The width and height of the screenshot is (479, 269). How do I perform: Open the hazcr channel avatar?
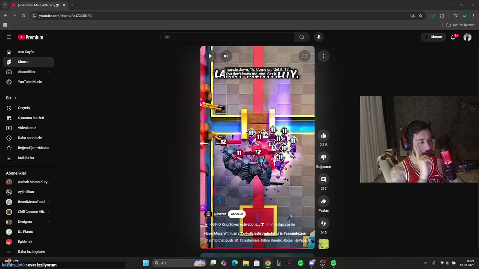pos(208,214)
